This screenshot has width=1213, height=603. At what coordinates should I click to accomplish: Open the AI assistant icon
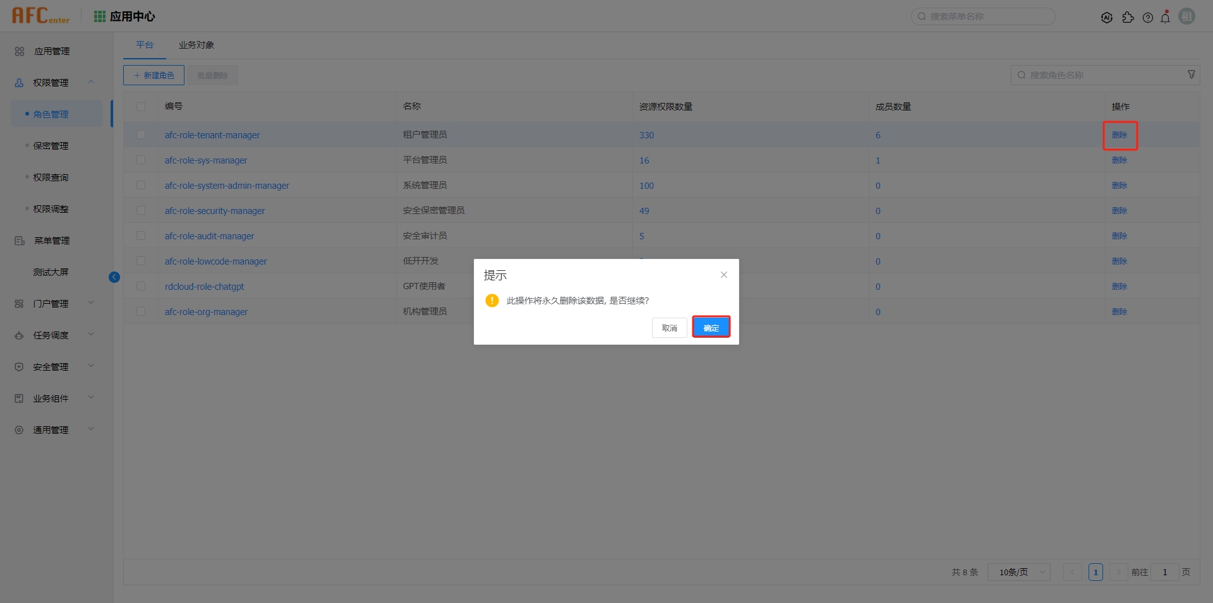tap(1107, 17)
